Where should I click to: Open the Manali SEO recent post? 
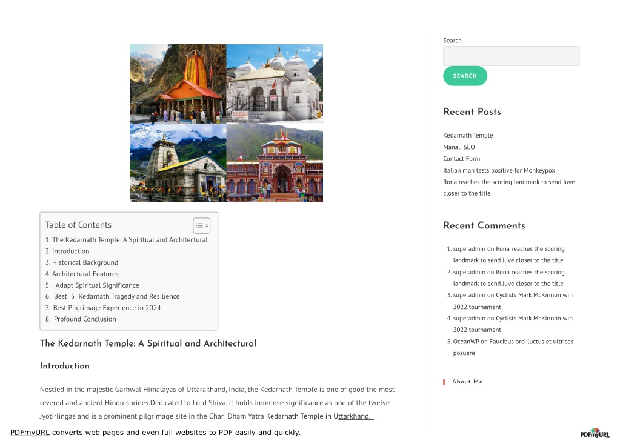click(x=459, y=147)
